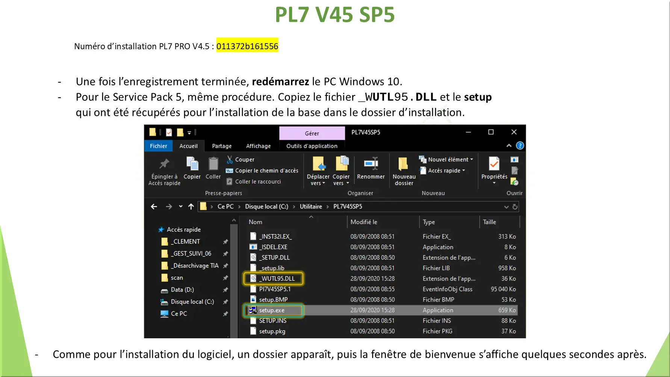Open the Affichage tab

258,146
